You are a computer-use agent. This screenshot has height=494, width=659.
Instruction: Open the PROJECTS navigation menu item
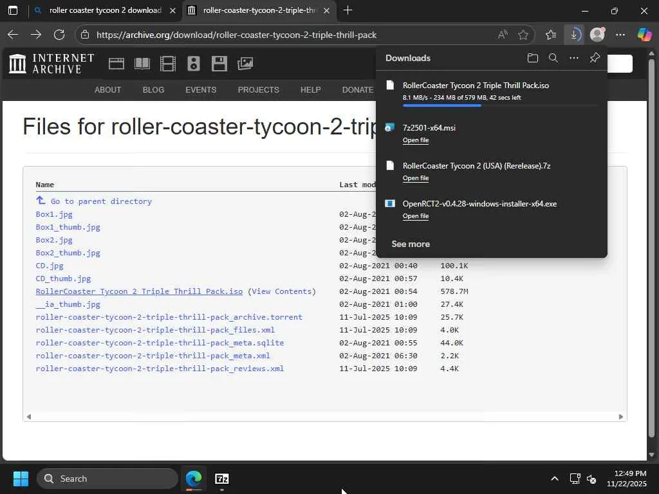click(258, 89)
